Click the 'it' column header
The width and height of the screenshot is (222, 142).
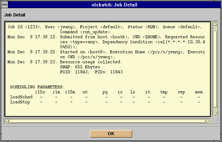(148, 92)
